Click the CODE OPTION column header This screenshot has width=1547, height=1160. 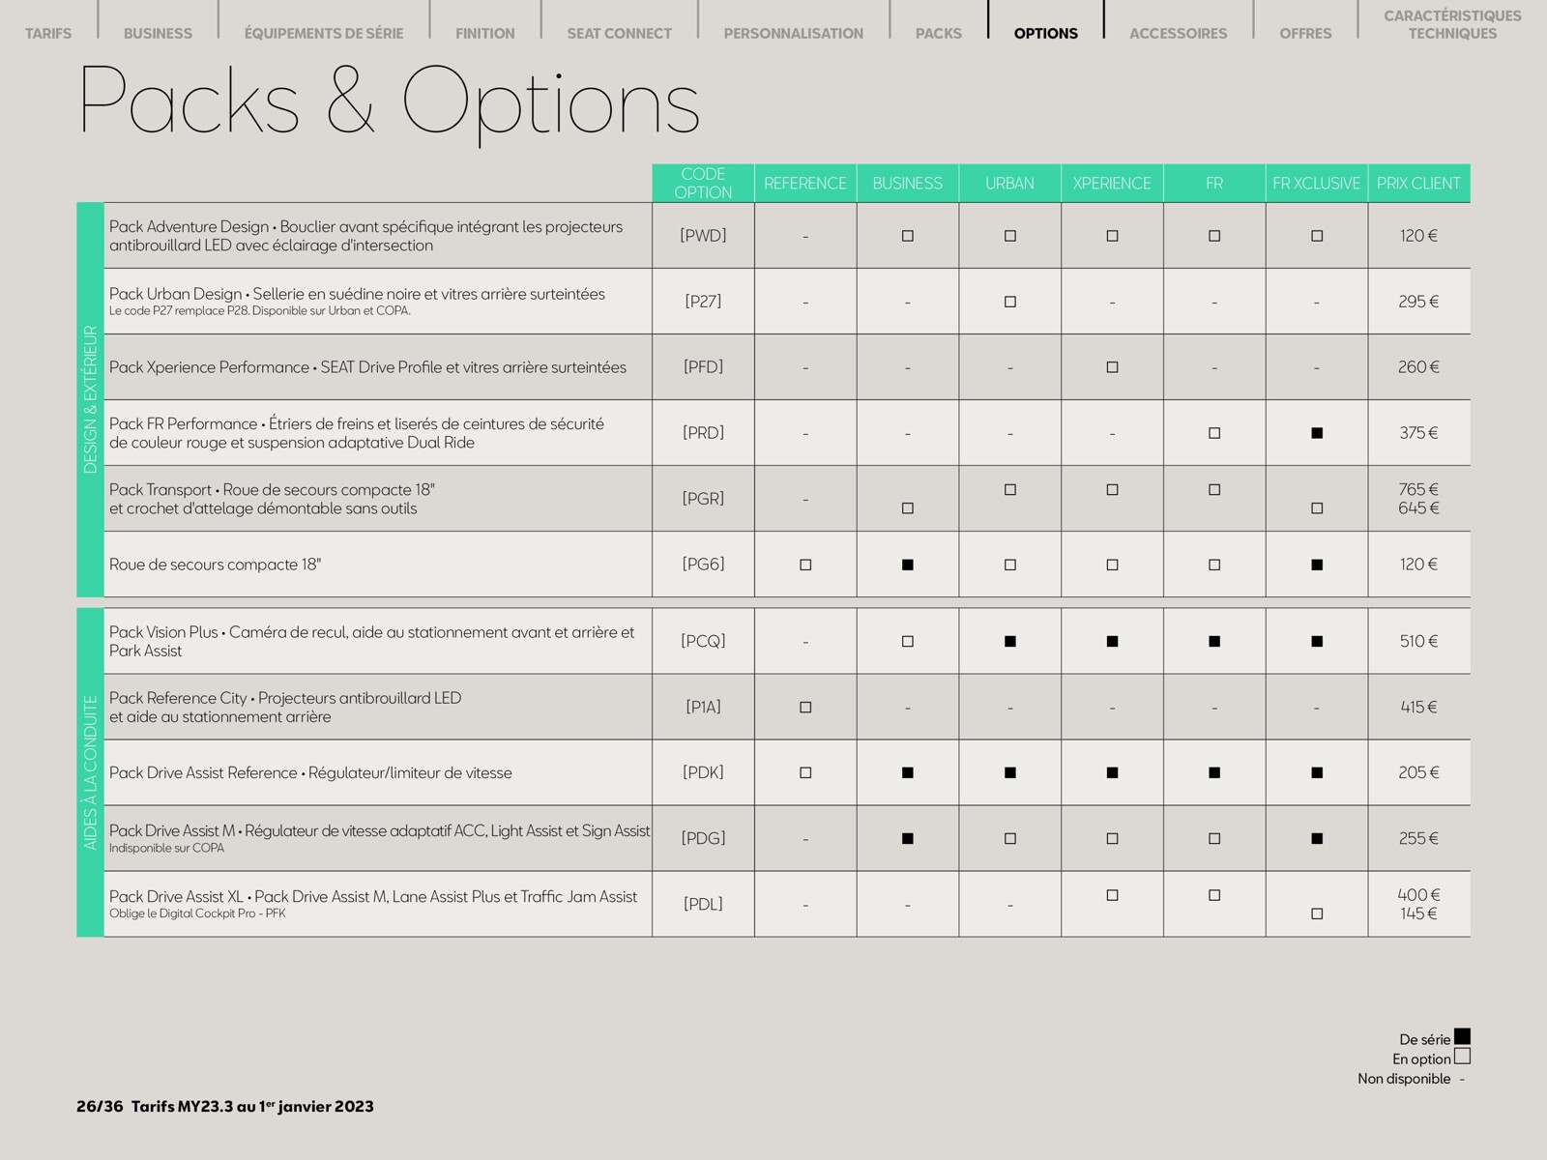click(x=703, y=183)
